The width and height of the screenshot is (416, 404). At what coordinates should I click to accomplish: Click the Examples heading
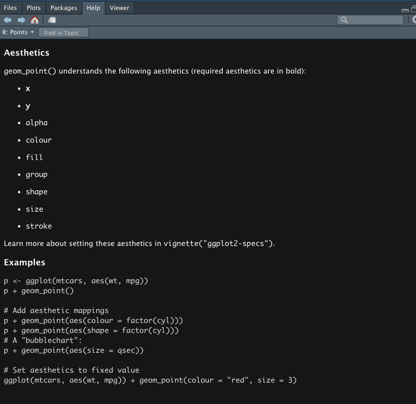pos(24,262)
